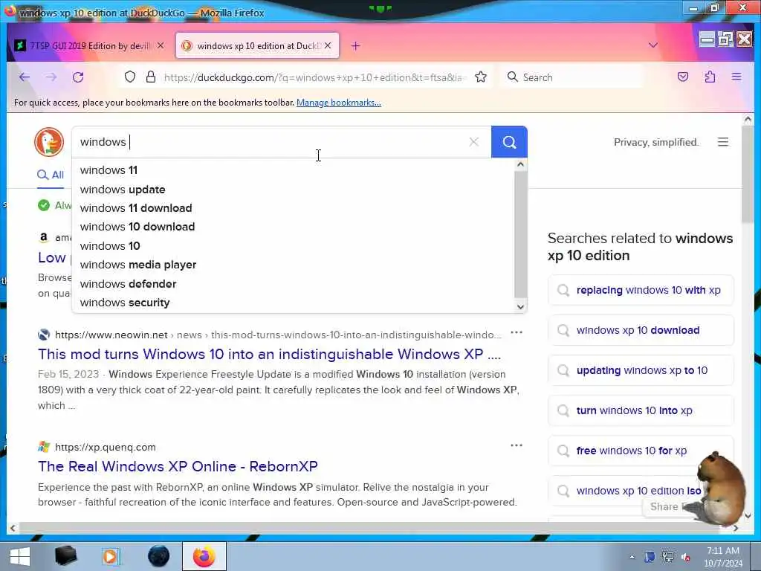Click the network icon in system tray

[668, 557]
